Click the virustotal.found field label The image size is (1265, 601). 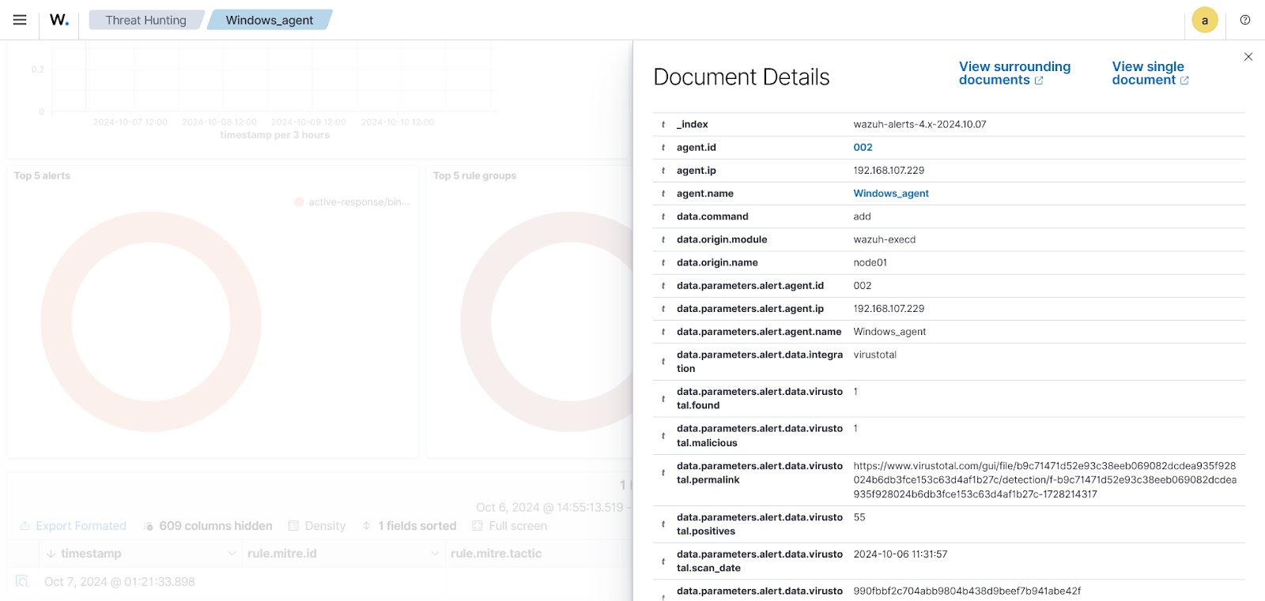[x=760, y=399]
